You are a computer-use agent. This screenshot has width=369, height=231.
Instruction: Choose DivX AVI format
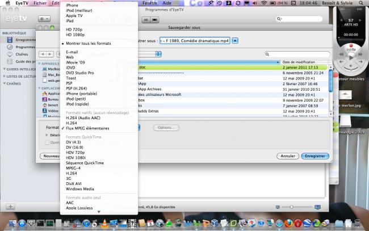(74, 183)
